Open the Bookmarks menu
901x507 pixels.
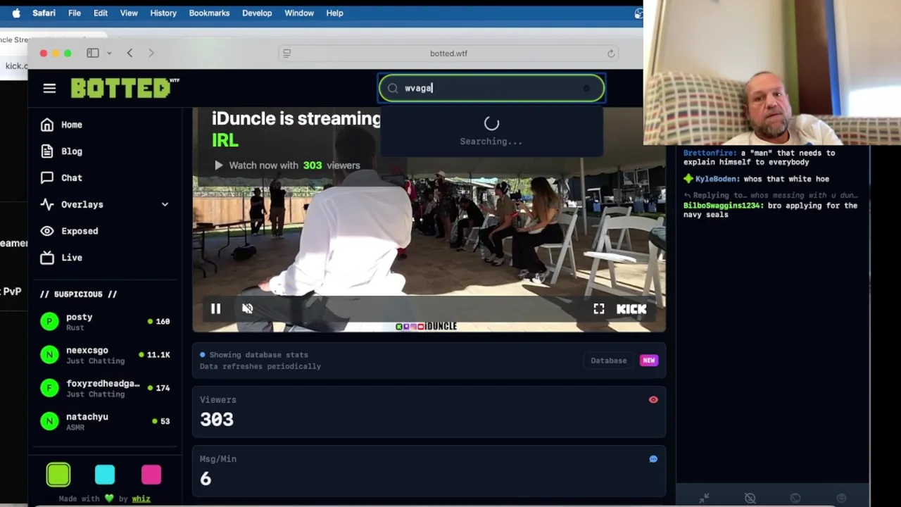[209, 13]
